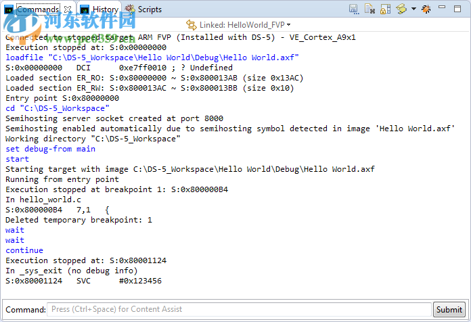Click the second 'wait' command line
The image size is (471, 322).
click(x=15, y=240)
